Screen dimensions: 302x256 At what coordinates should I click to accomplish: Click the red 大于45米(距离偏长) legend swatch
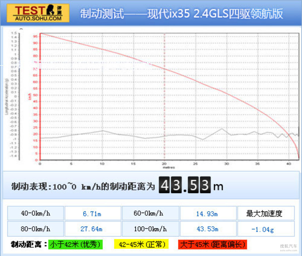pyautogui.click(x=213, y=244)
